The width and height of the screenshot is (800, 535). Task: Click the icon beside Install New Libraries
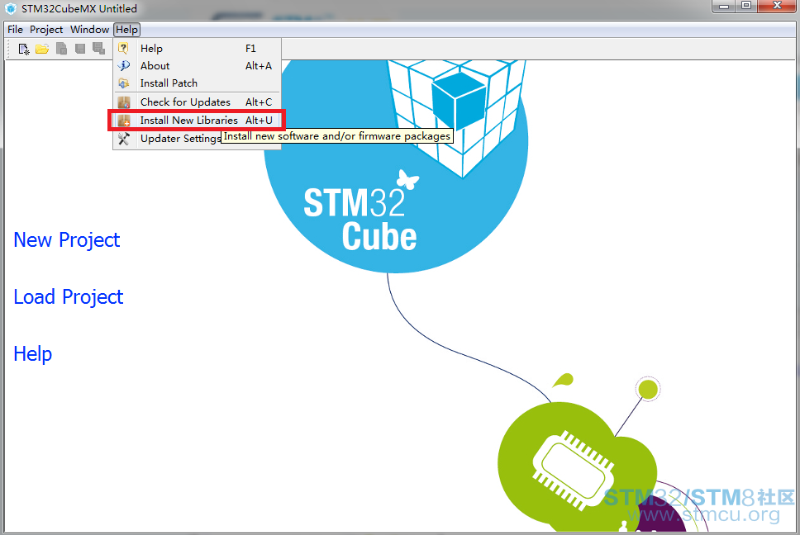tap(123, 121)
